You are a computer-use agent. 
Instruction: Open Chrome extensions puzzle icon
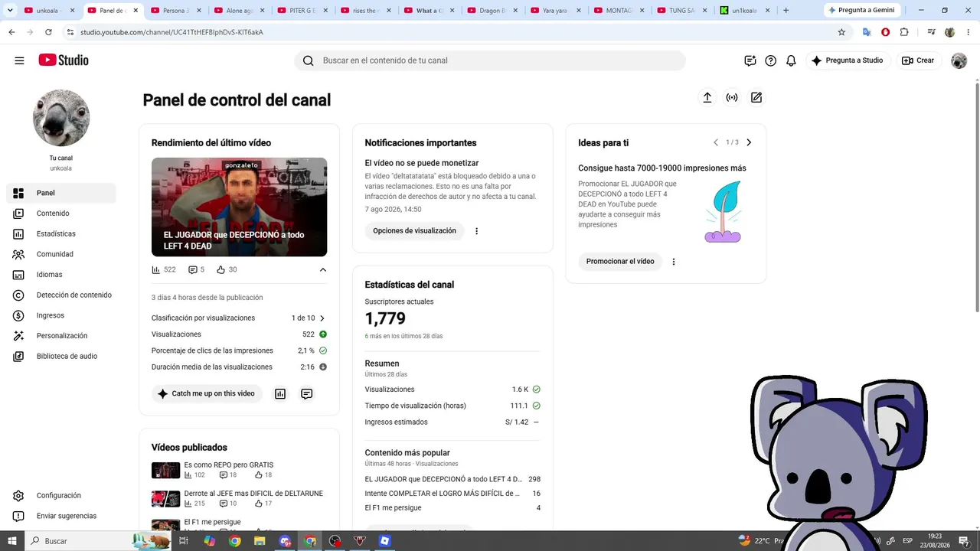point(904,32)
